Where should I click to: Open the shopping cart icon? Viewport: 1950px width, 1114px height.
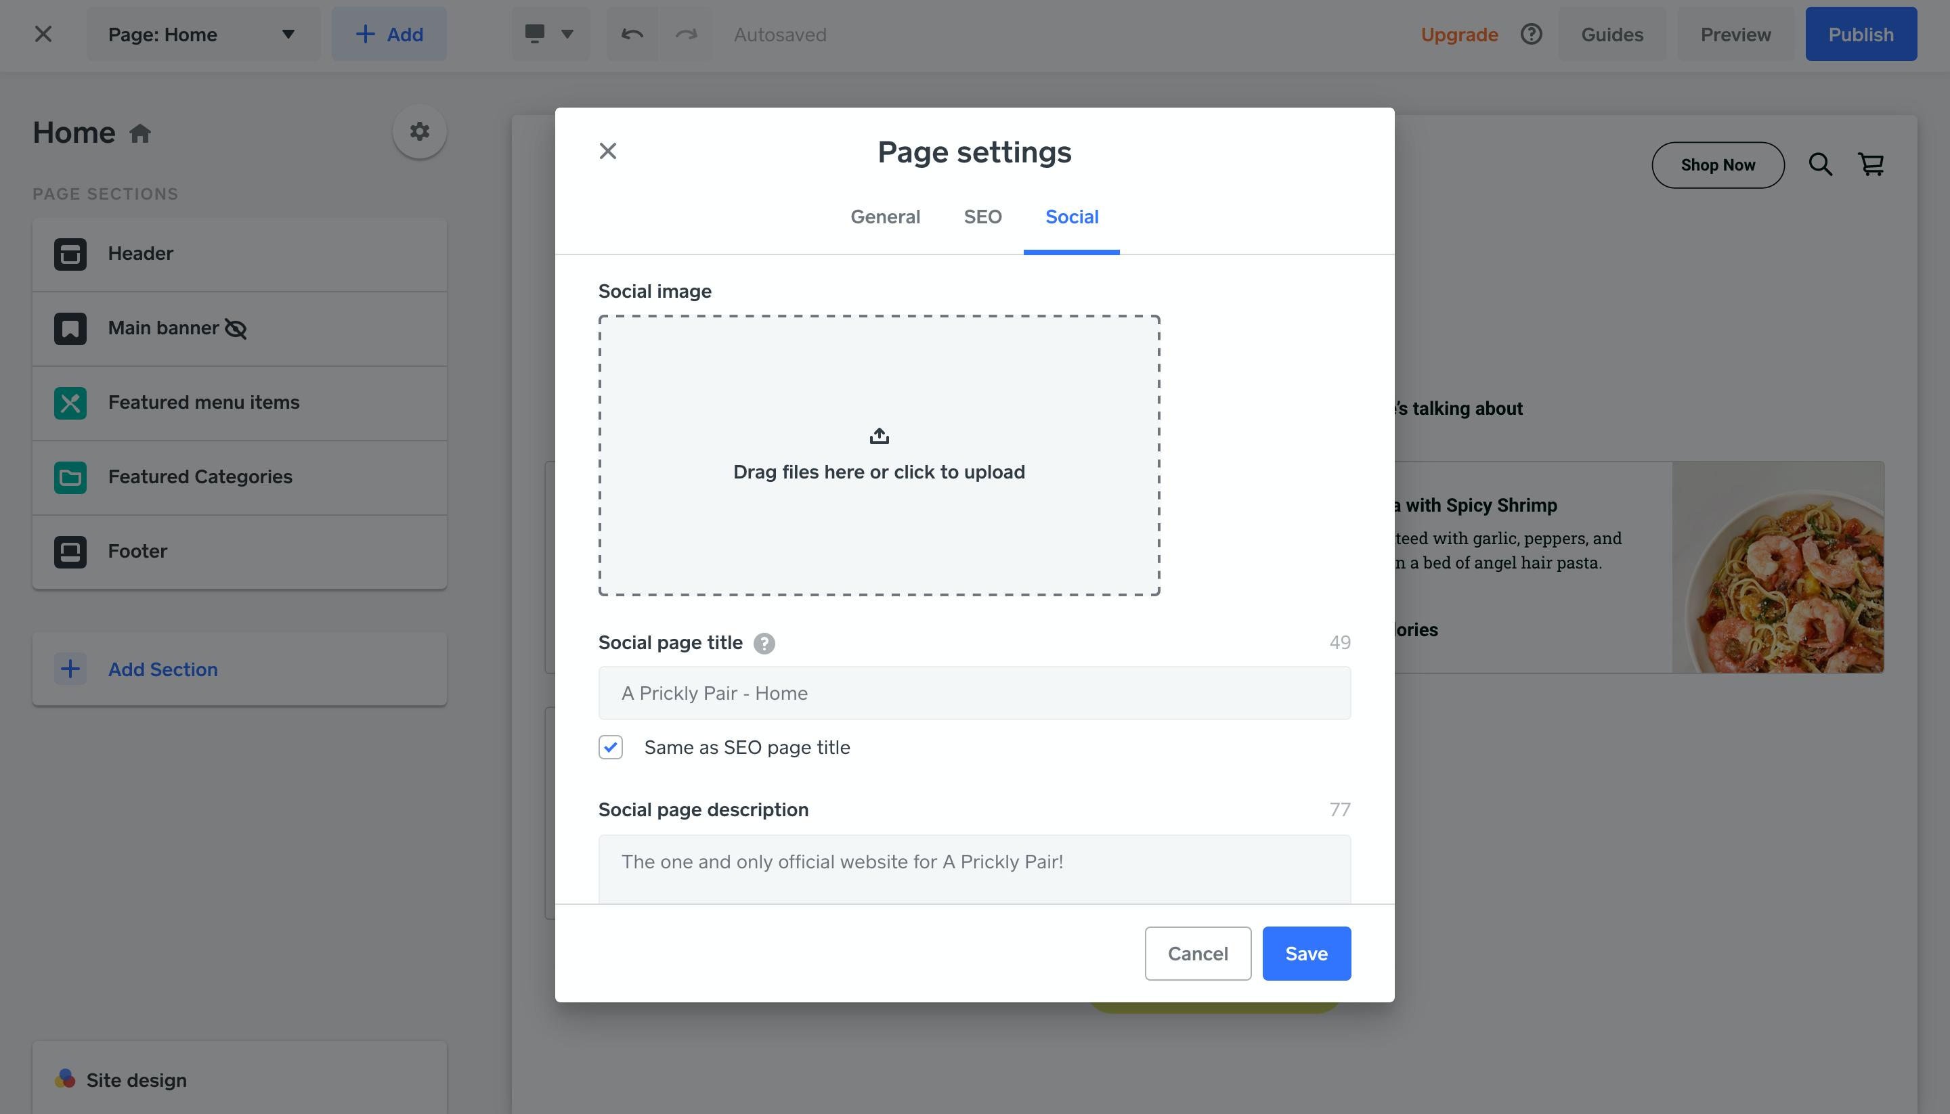pos(1871,164)
